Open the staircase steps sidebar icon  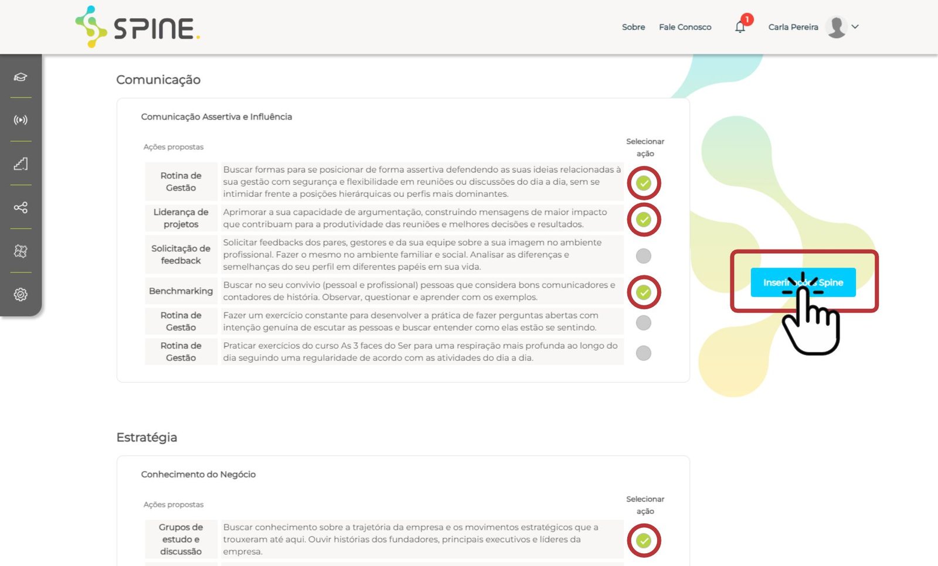point(21,163)
